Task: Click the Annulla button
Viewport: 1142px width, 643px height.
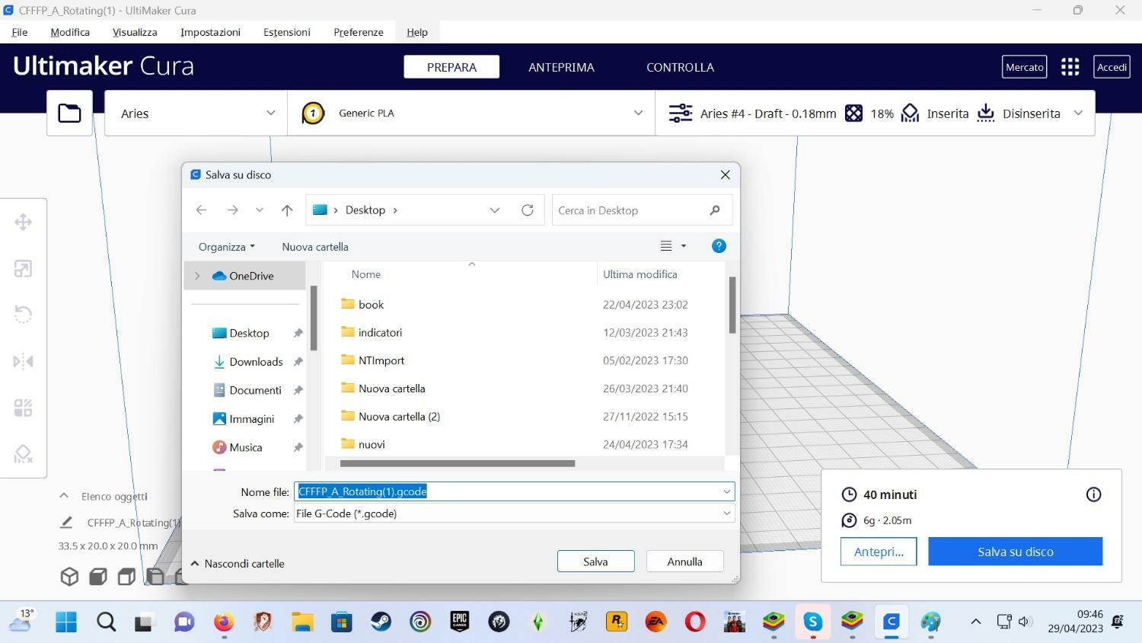Action: click(684, 561)
